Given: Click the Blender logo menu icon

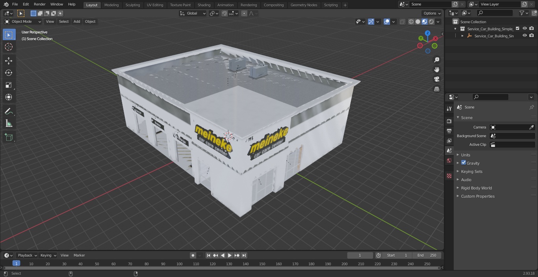Looking at the screenshot, I should (x=6, y=4).
